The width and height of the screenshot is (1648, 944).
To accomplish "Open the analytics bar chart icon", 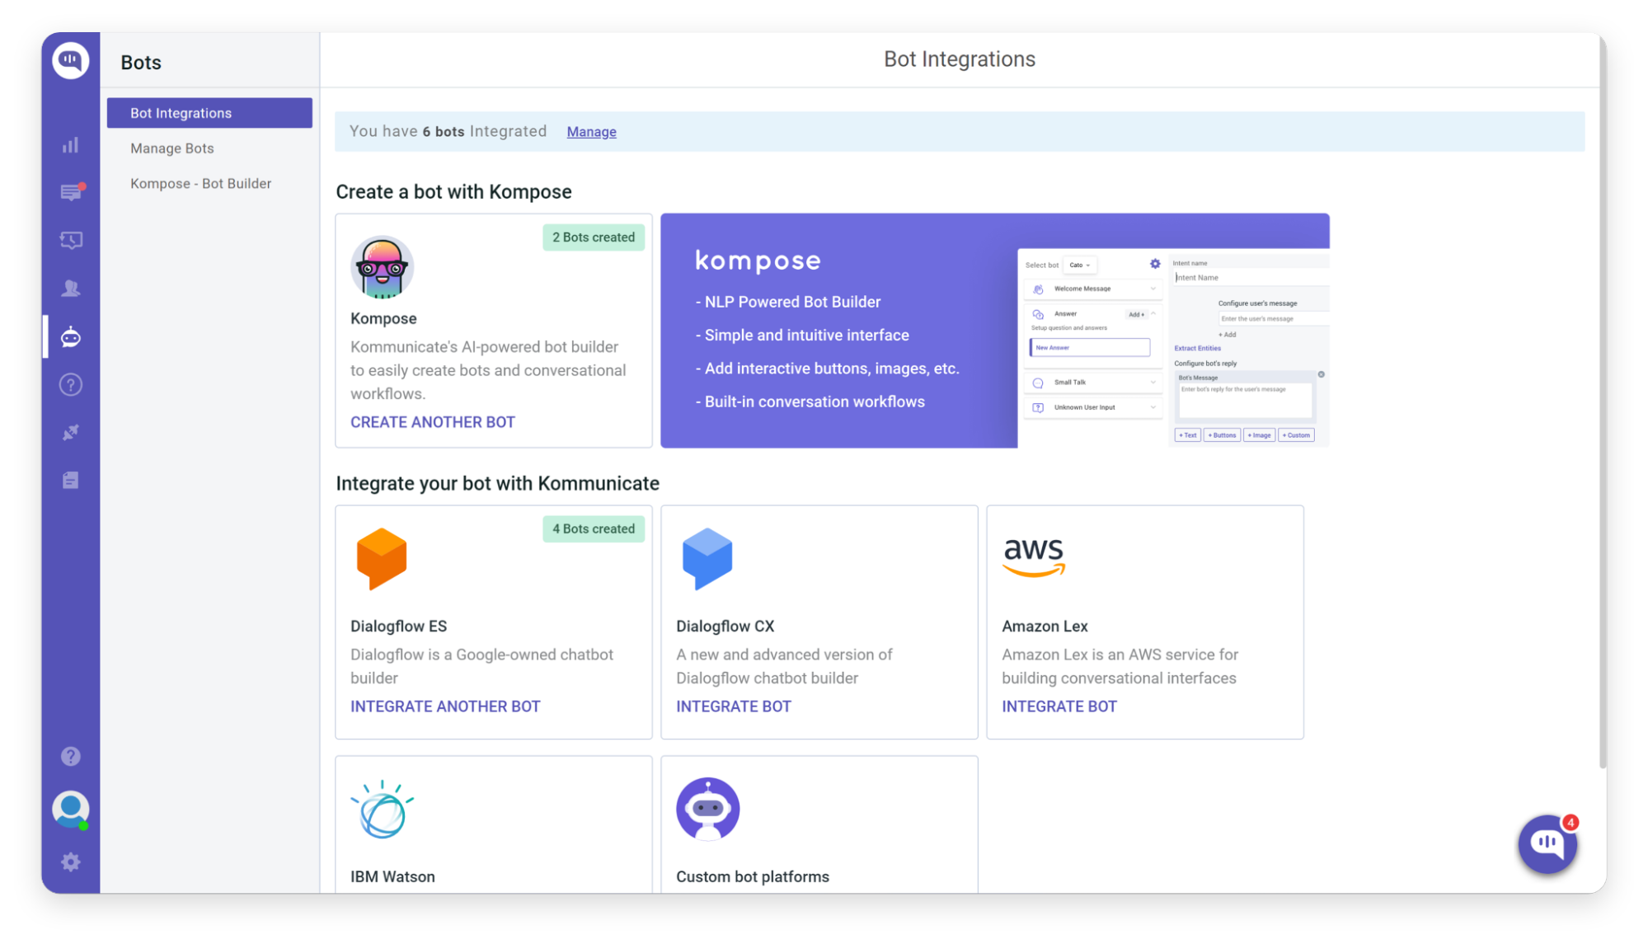I will (x=71, y=145).
